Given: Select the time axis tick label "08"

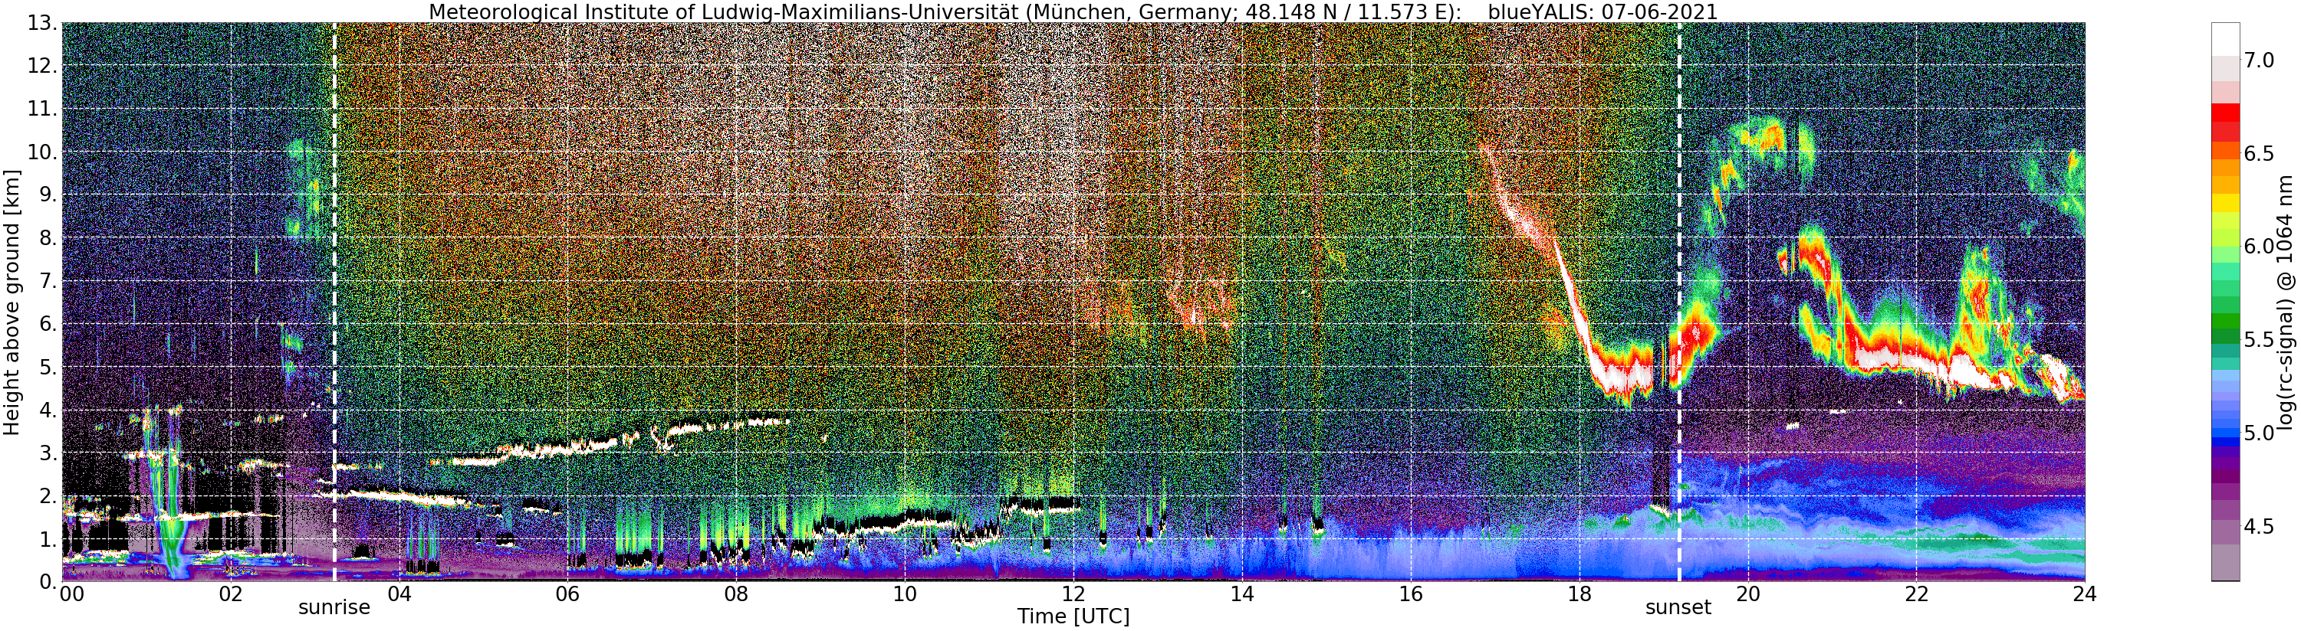Looking at the screenshot, I should coord(736,593).
